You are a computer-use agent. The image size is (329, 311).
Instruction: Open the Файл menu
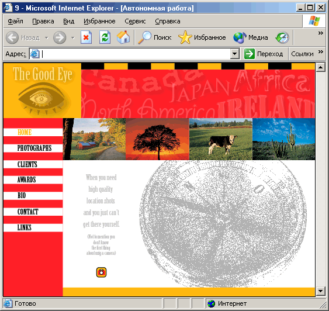(x=16, y=21)
